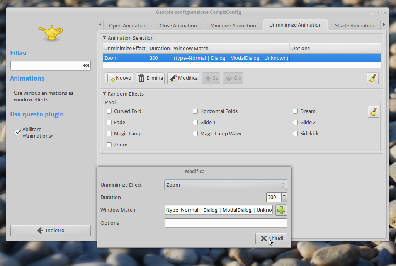
Task: Check Zoom in random effects pool
Action: (109, 145)
